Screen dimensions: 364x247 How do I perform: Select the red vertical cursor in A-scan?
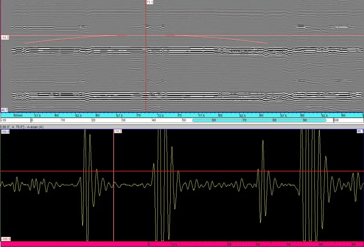coord(113,186)
